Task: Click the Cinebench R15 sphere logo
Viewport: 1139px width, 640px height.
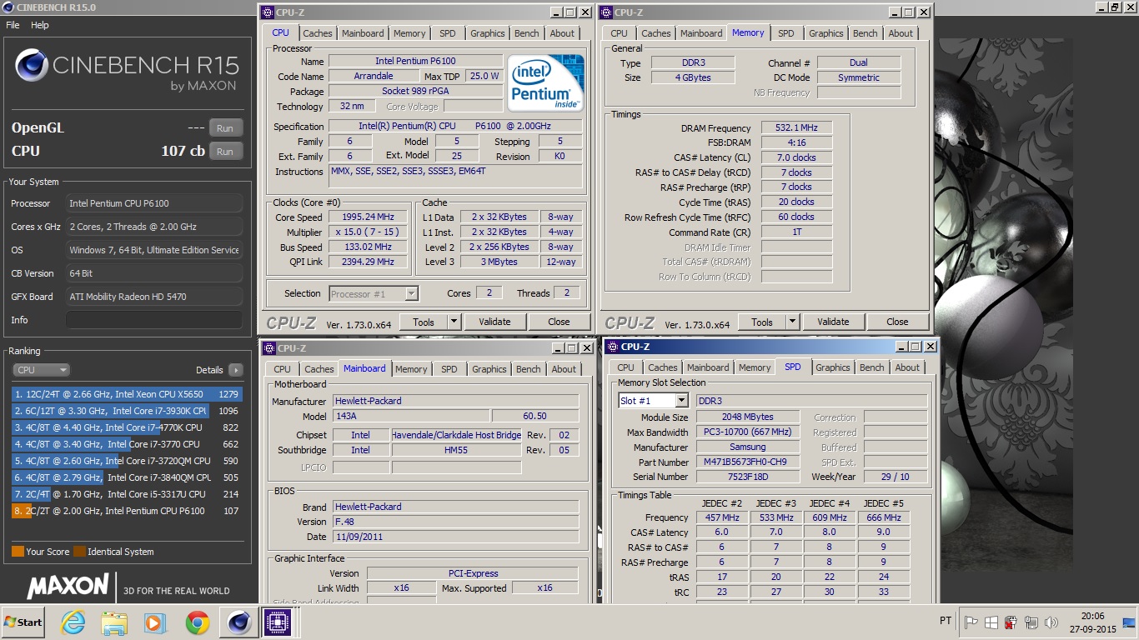Action: point(32,65)
